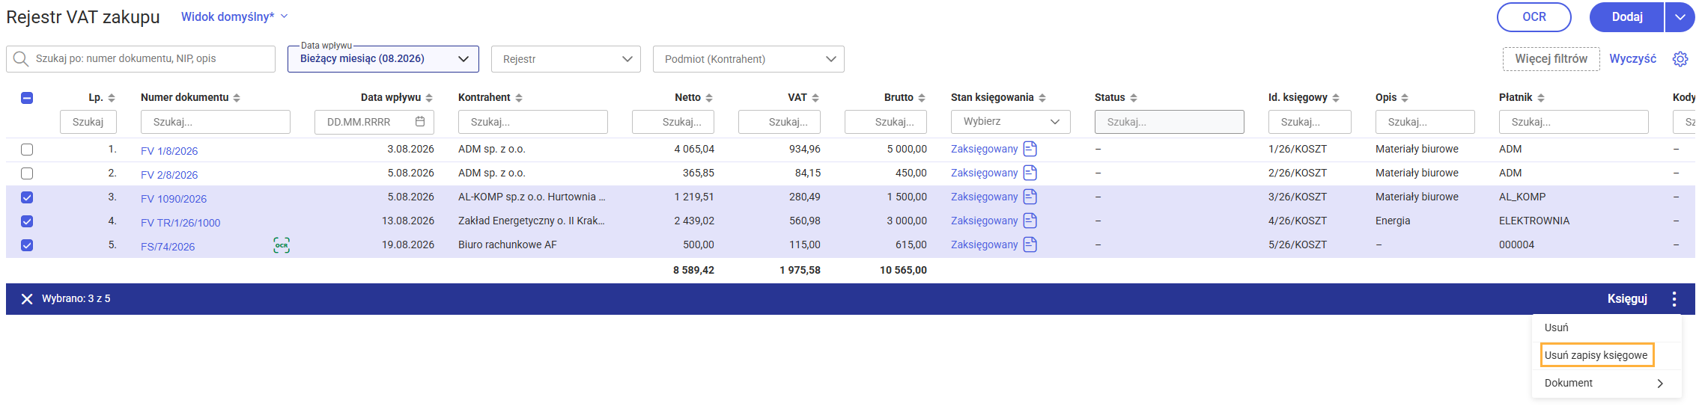
Task: Open the Rejestr dropdown filter
Action: pyautogui.click(x=566, y=59)
